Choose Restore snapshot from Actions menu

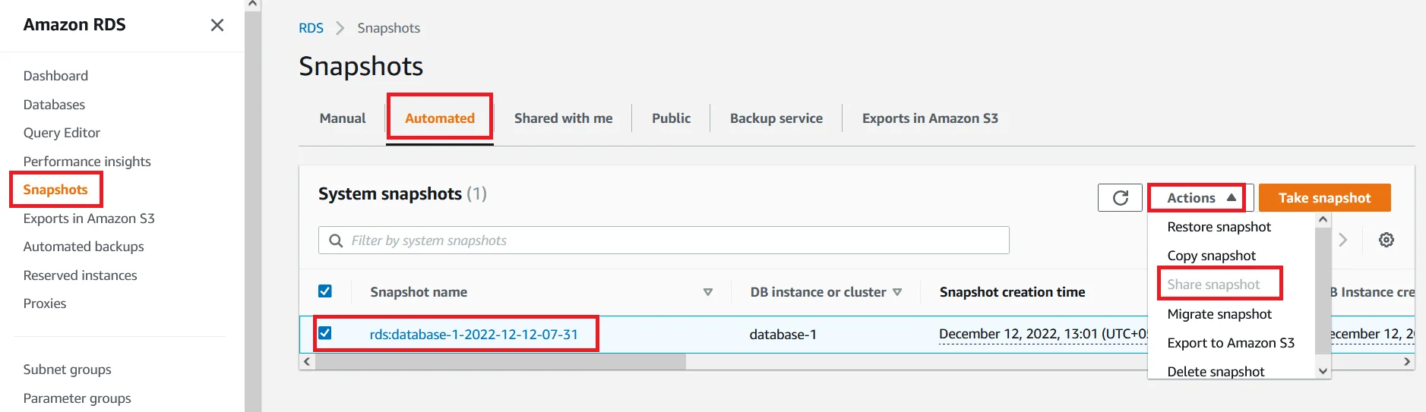coord(1219,227)
